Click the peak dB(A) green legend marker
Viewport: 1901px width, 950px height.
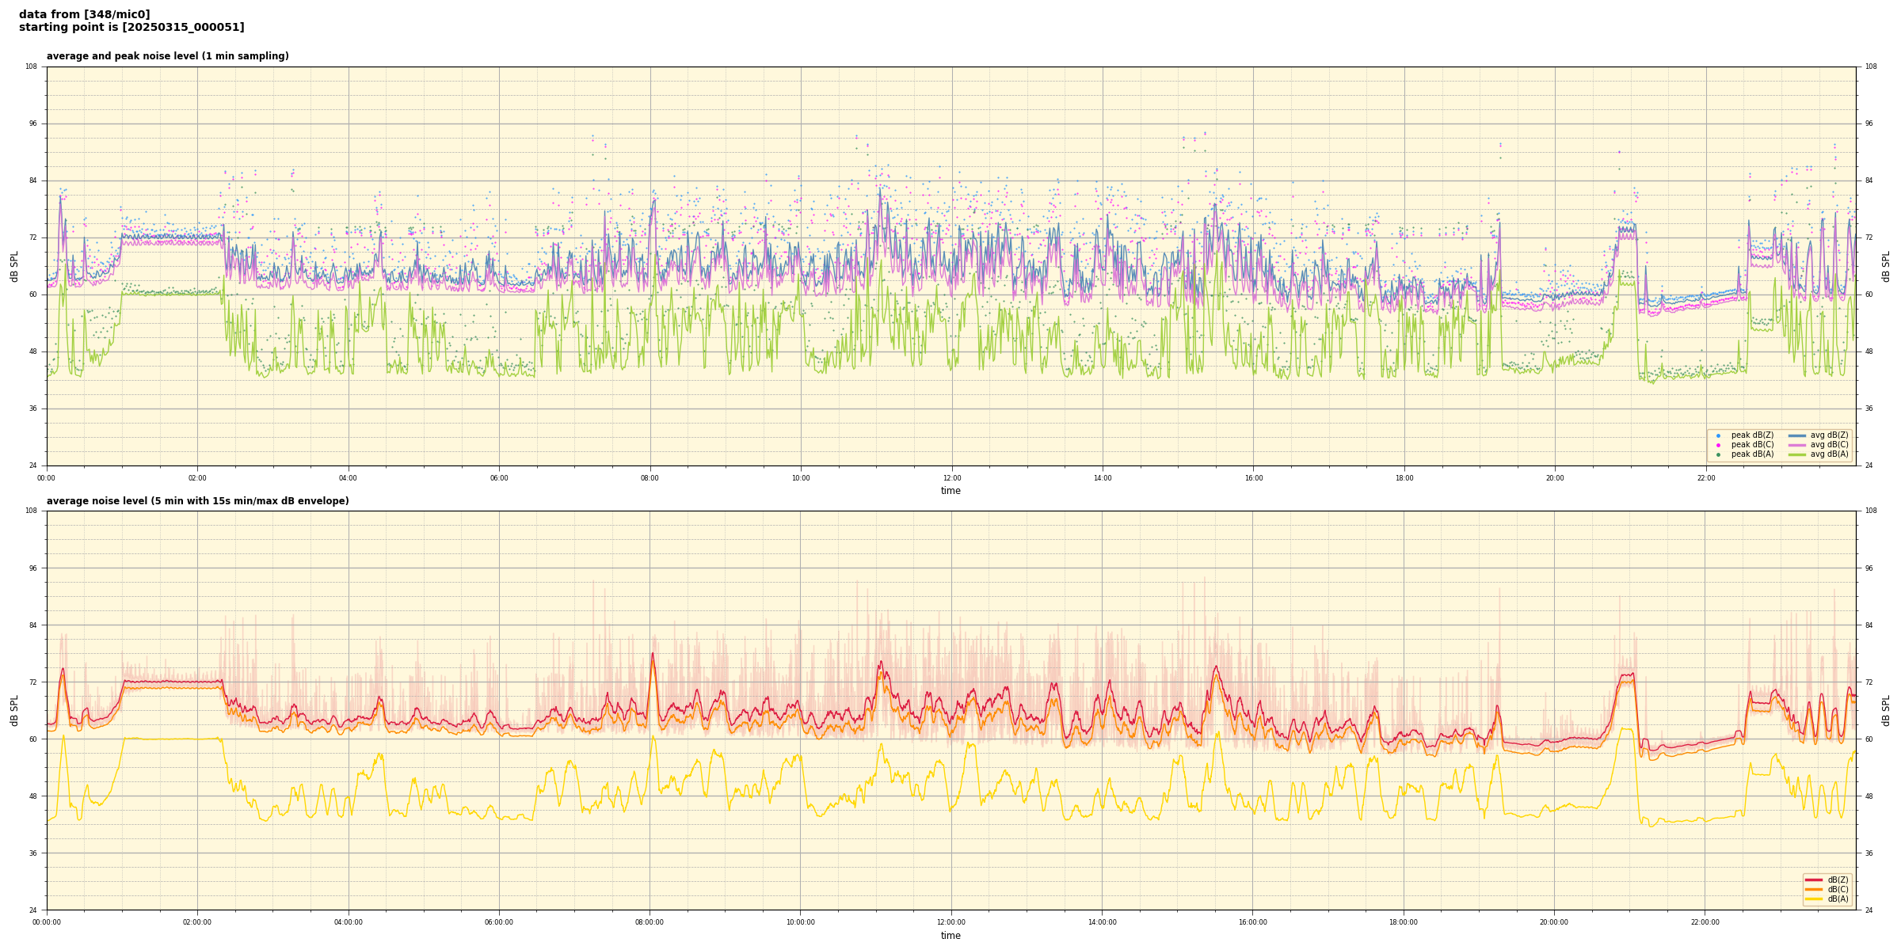[1718, 454]
